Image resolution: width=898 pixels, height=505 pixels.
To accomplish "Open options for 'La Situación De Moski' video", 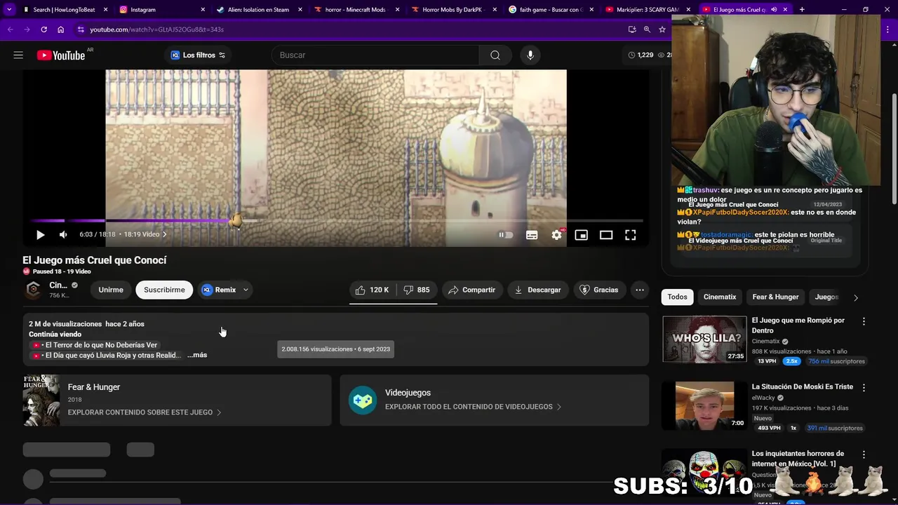I will coord(864,387).
